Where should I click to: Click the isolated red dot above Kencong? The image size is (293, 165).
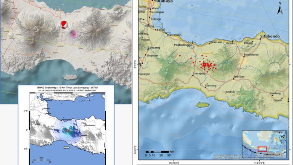coord(207,84)
